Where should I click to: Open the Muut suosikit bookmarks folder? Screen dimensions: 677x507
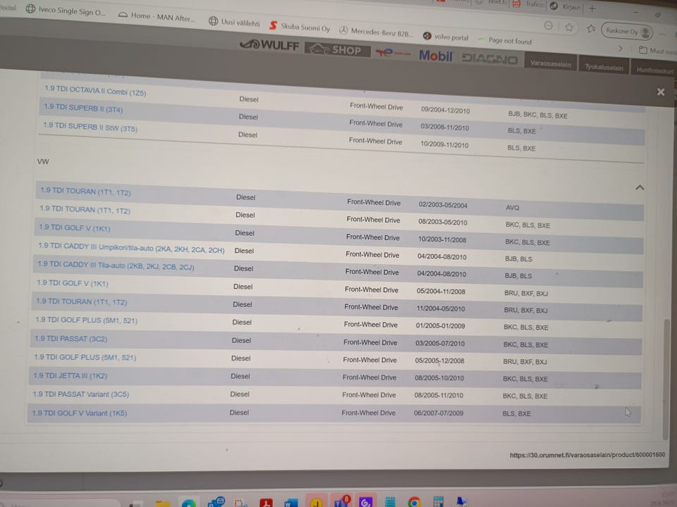657,51
